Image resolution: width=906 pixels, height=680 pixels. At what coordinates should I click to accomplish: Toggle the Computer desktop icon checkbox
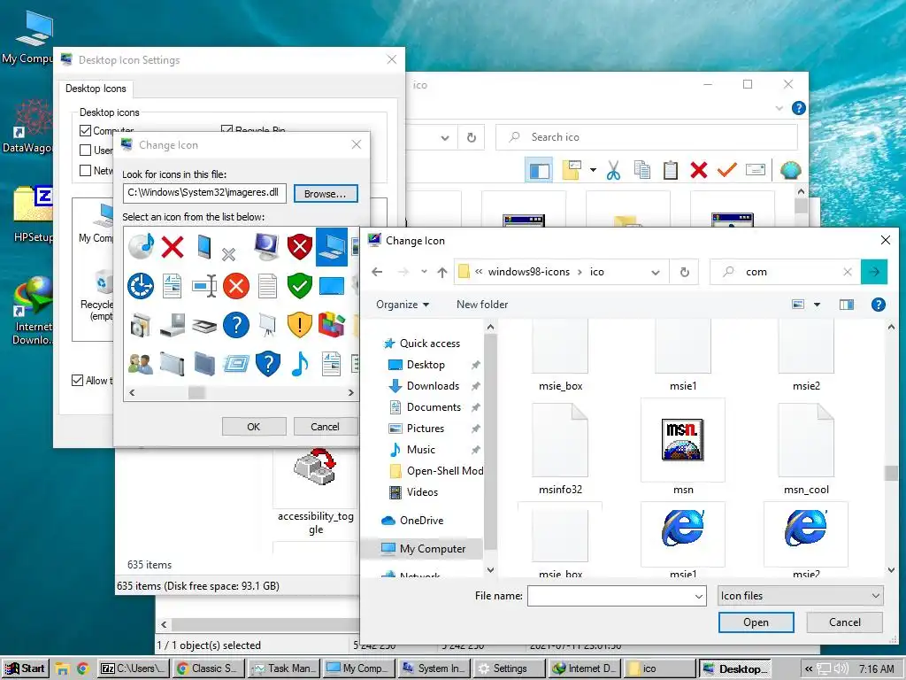[x=86, y=131]
